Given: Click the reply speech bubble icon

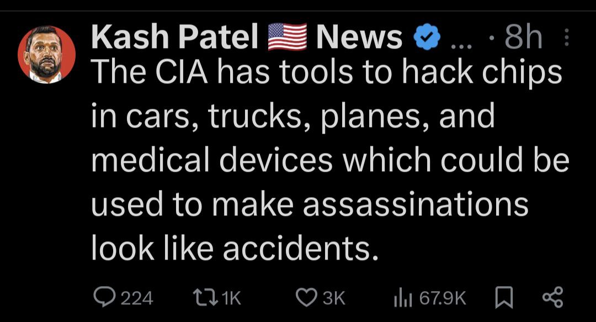Looking at the screenshot, I should click(103, 298).
